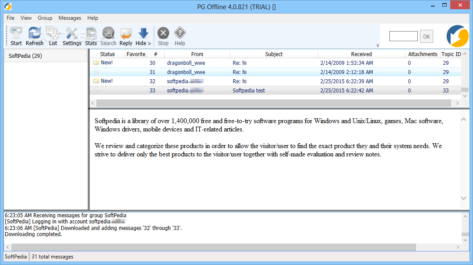
Task: Click the SoftPedia status bar entry
Action: click(x=16, y=257)
